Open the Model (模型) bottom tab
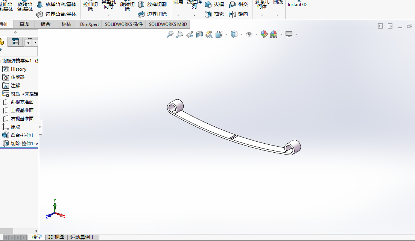Viewport: 415px width, 241px height. [37, 237]
